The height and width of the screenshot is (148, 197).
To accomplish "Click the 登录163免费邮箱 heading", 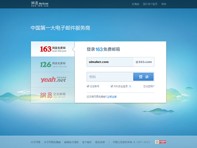I will pyautogui.click(x=103, y=49).
